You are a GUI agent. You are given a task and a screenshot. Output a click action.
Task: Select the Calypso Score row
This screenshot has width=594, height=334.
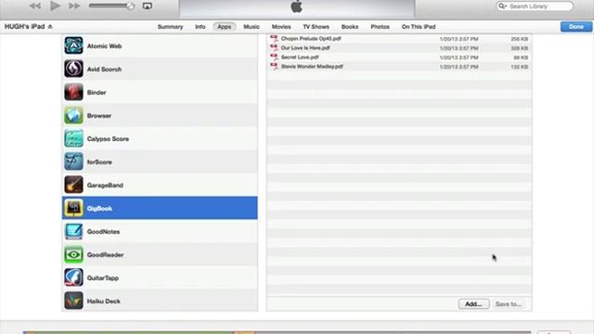(x=160, y=138)
